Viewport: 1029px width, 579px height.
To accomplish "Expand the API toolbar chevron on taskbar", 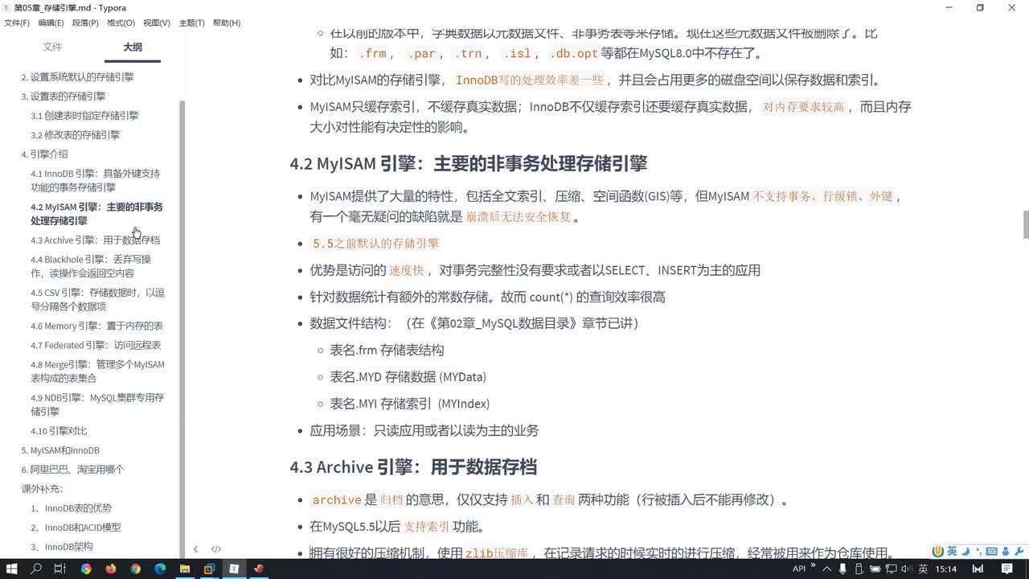I will (814, 567).
